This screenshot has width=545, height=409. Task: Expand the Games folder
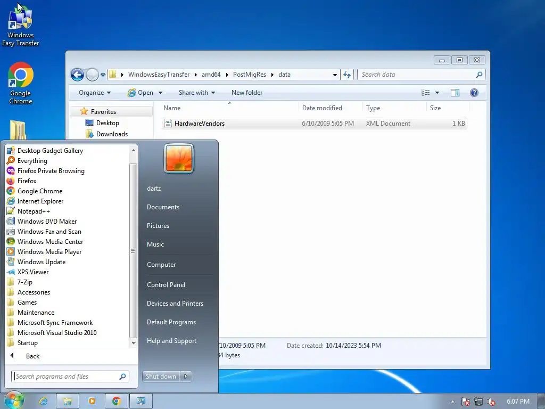[x=27, y=302]
